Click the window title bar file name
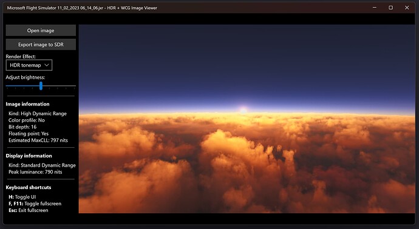419x229 pixels. tap(55, 8)
